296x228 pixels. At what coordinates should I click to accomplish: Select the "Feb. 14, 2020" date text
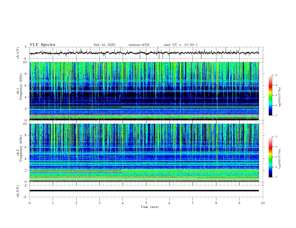click(x=104, y=45)
